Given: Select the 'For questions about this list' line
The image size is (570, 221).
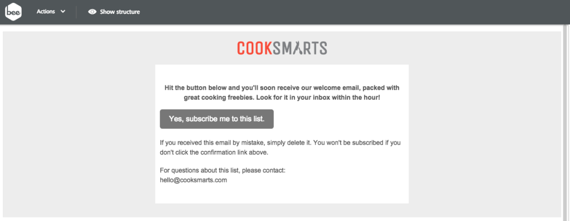Looking at the screenshot, I should (x=223, y=170).
